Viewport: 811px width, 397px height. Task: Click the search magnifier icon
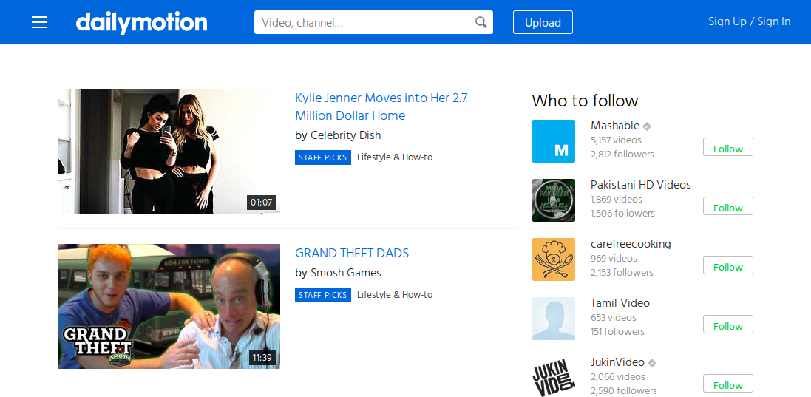point(481,22)
